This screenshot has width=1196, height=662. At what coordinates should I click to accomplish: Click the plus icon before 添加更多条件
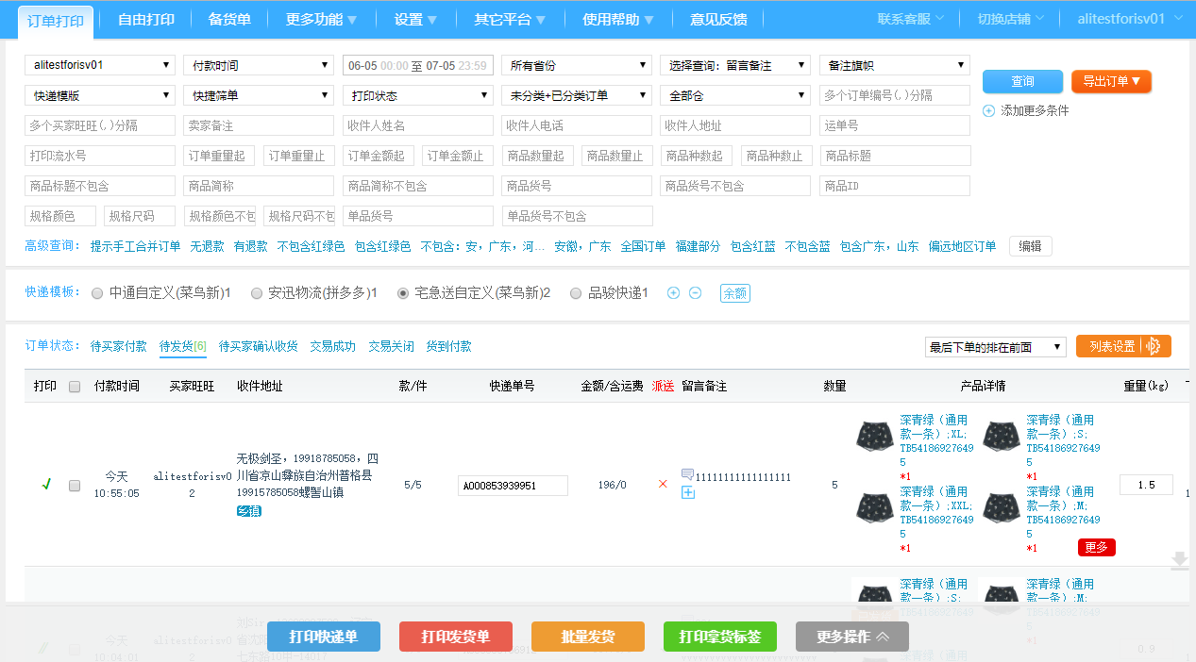[988, 110]
